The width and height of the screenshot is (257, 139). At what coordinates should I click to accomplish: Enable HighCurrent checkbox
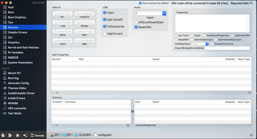pos(105,33)
